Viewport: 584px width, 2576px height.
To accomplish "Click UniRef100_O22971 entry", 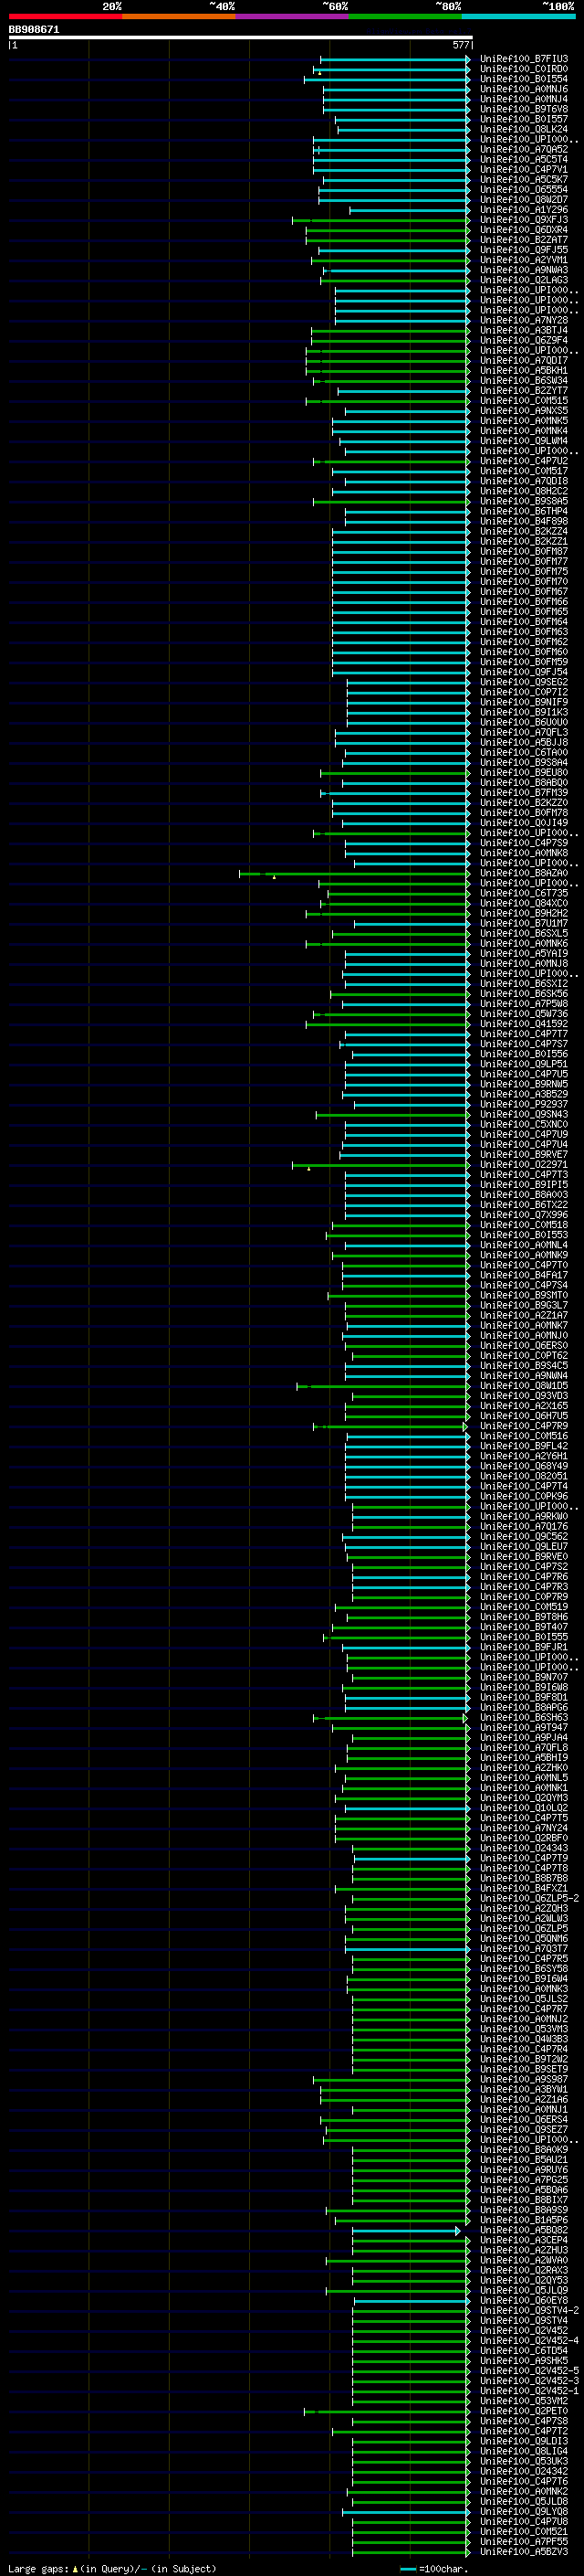I will (x=524, y=1165).
